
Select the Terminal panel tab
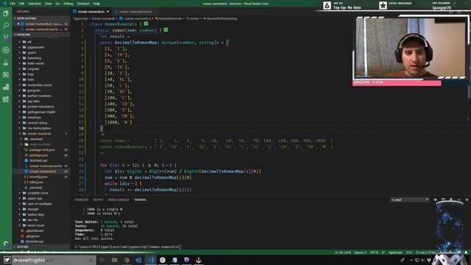click(x=141, y=199)
